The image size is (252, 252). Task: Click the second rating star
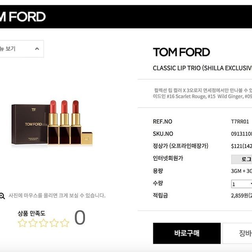pos(33,223)
